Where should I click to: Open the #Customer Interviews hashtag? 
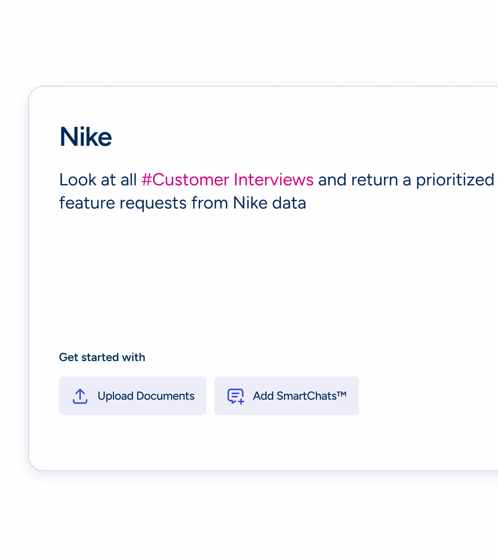click(x=227, y=180)
